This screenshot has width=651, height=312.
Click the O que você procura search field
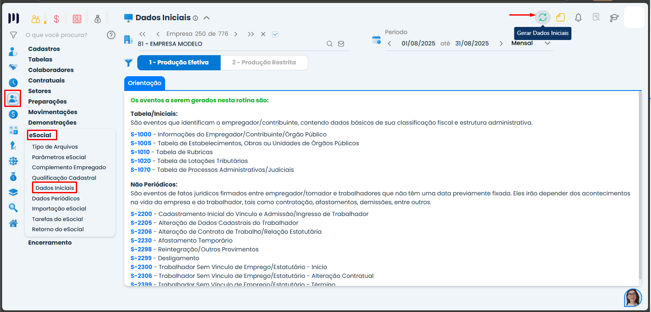click(x=56, y=35)
